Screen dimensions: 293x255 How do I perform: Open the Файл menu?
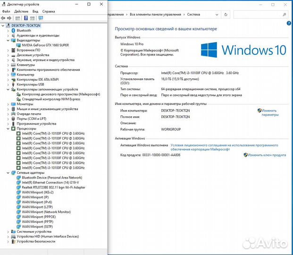point(6,11)
